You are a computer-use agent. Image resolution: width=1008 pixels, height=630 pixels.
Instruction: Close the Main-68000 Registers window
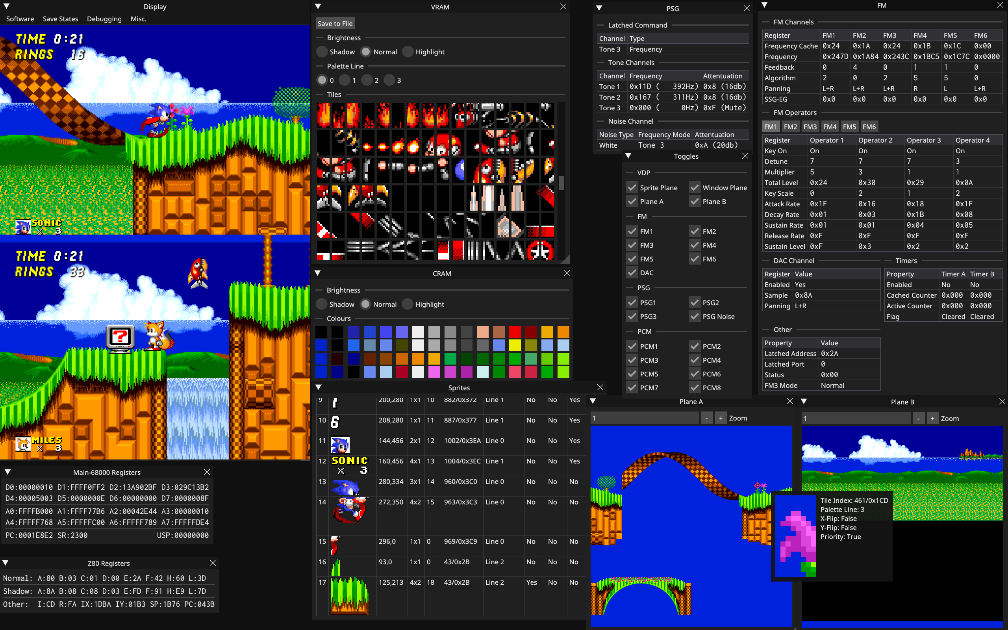207,472
